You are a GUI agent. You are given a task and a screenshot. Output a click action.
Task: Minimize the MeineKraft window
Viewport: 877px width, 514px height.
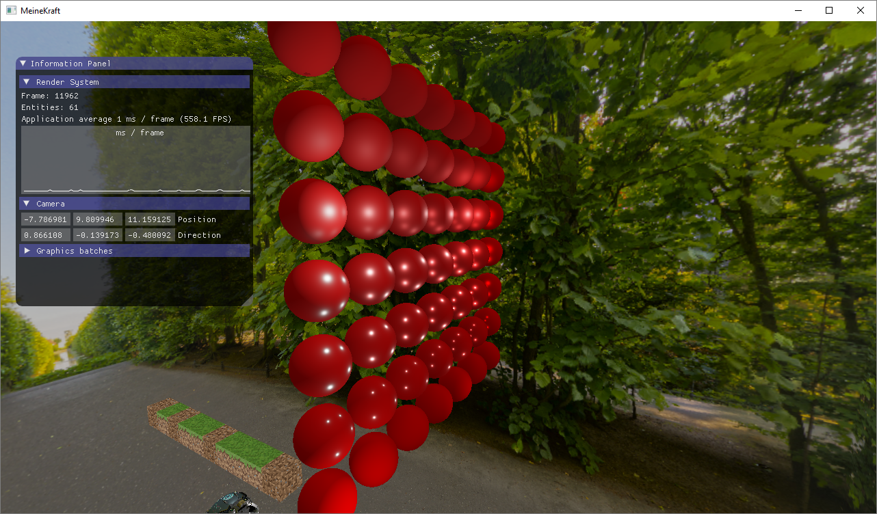(x=798, y=10)
